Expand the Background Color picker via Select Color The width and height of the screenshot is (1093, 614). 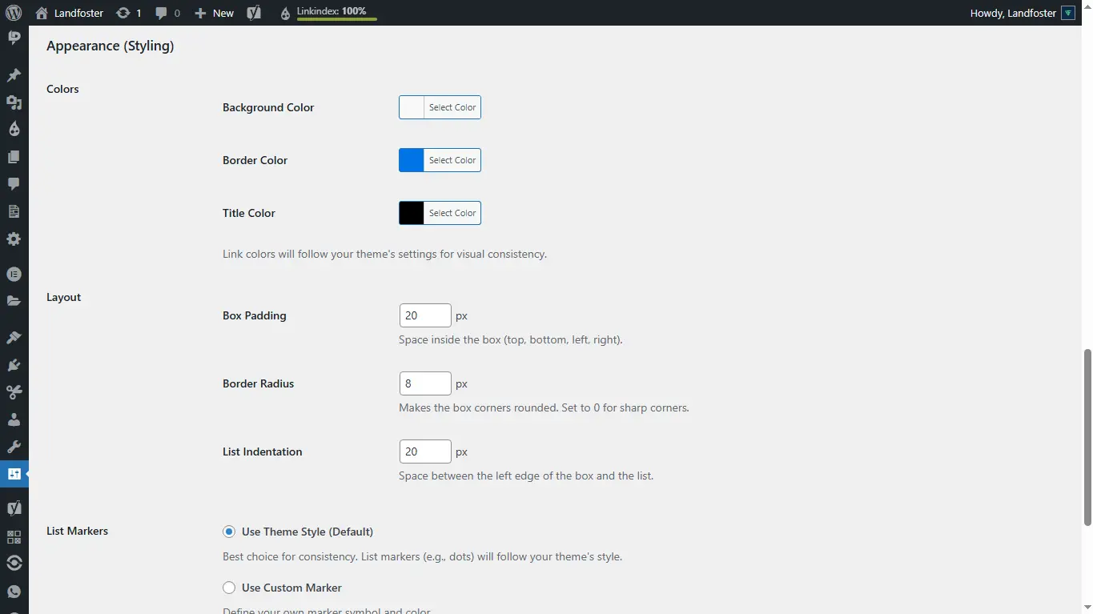point(452,107)
